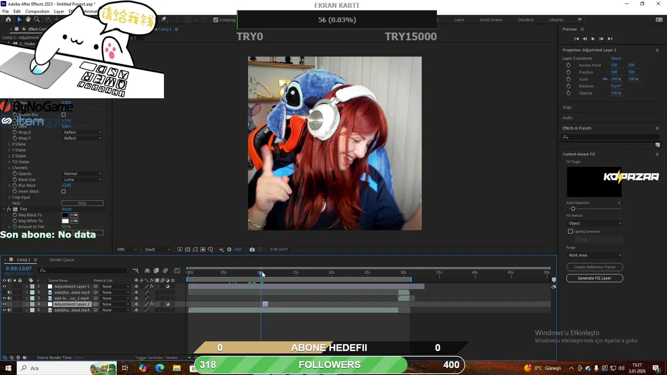667x375 pixels.
Task: Hide add to ...ue_1.mp4 layer video
Action: (4, 298)
